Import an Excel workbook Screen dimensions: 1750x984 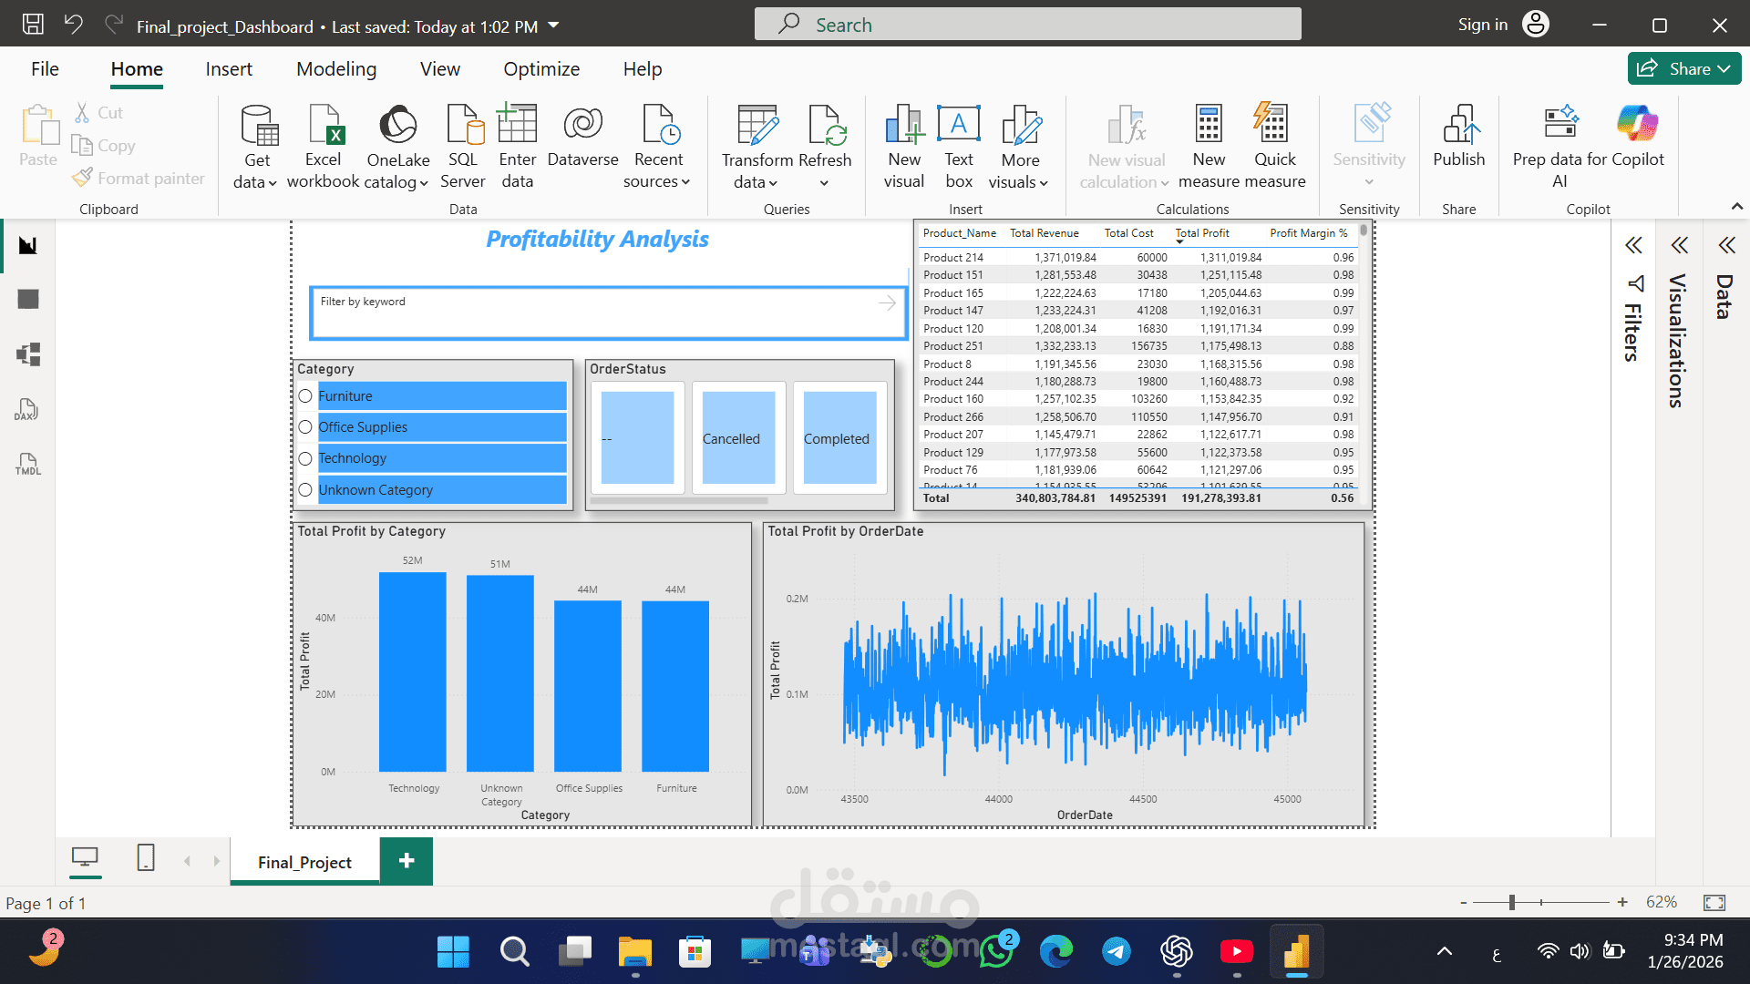(324, 146)
